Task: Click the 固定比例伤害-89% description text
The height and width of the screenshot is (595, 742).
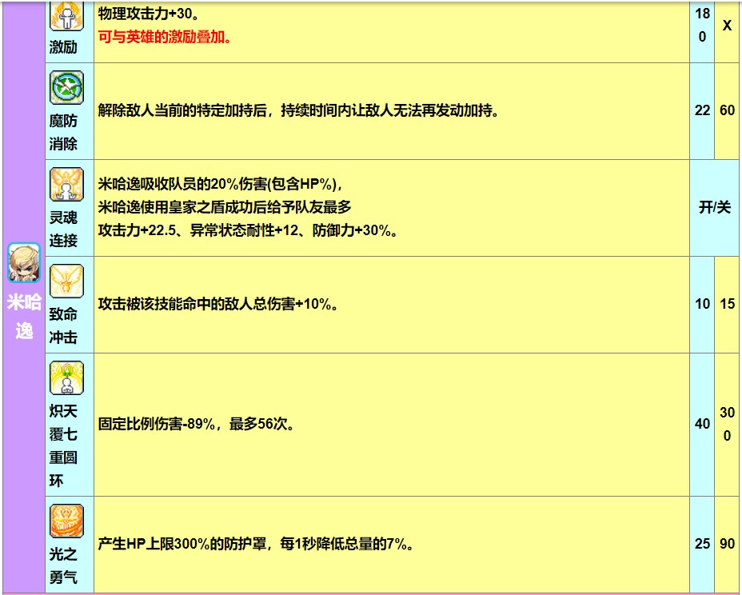Action: coord(197,424)
